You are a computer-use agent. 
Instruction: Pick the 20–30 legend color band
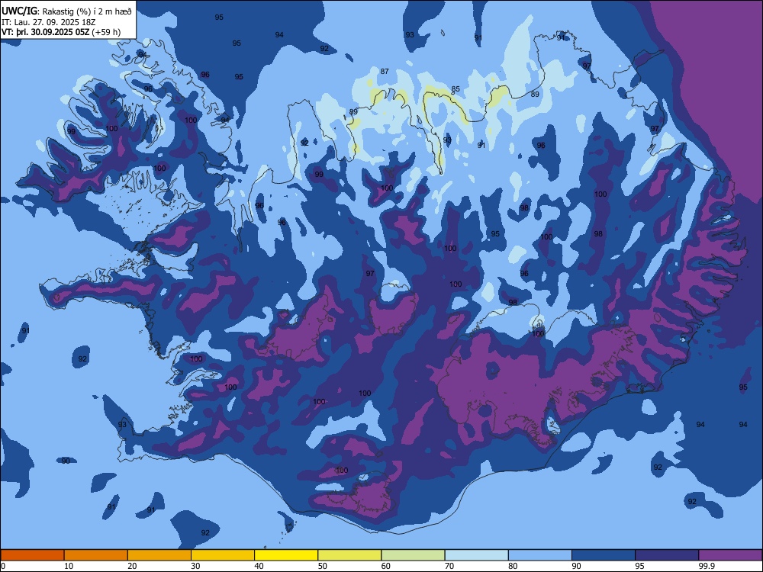pyautogui.click(x=159, y=555)
